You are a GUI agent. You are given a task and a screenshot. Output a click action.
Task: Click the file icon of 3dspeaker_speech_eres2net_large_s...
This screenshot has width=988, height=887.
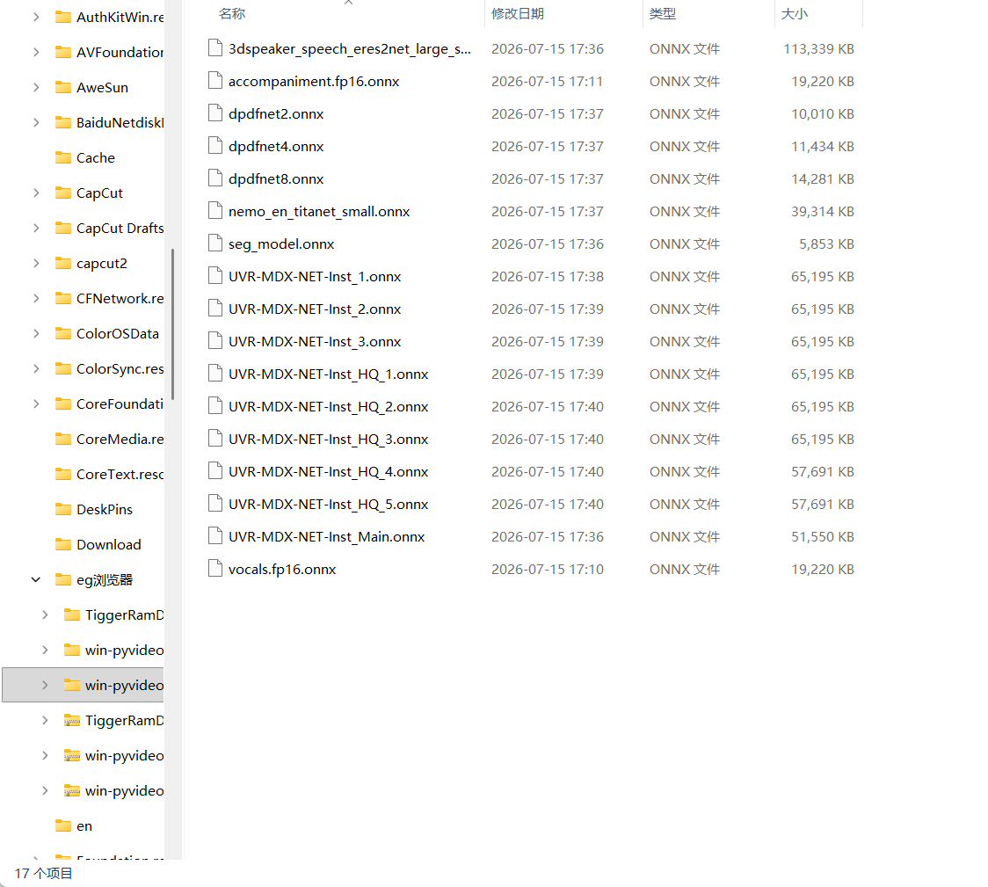215,48
